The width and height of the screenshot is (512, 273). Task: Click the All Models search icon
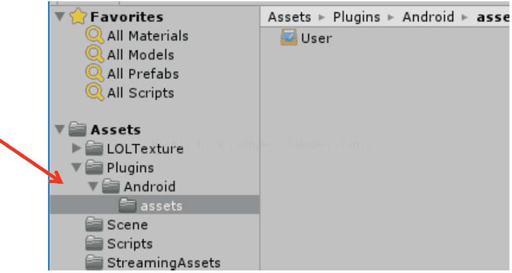(95, 55)
